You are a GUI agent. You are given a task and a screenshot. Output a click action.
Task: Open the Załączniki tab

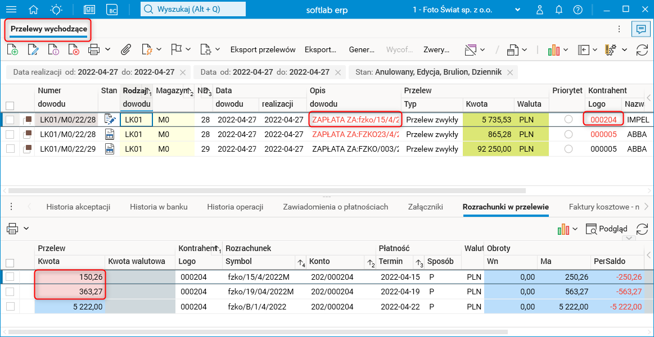426,207
